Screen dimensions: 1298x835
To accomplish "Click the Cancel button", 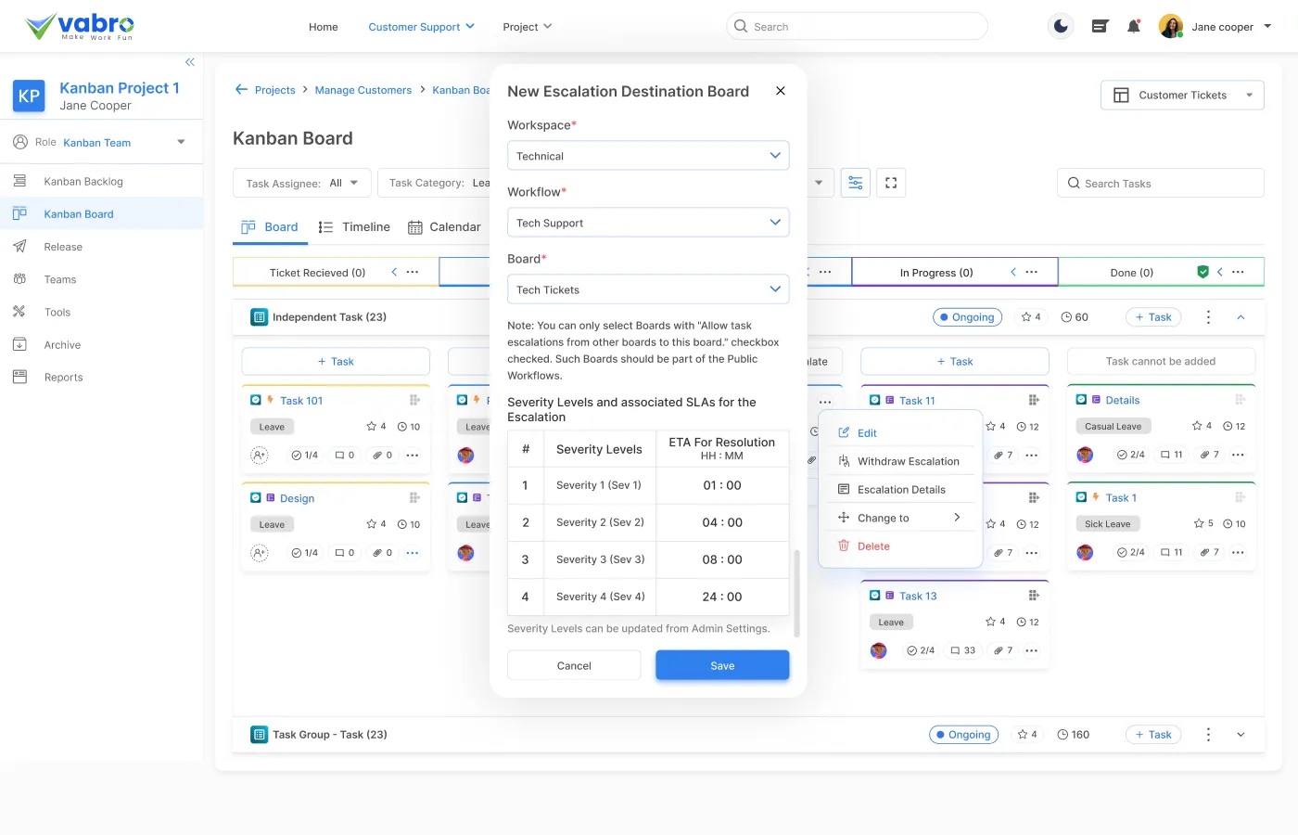I will [574, 665].
